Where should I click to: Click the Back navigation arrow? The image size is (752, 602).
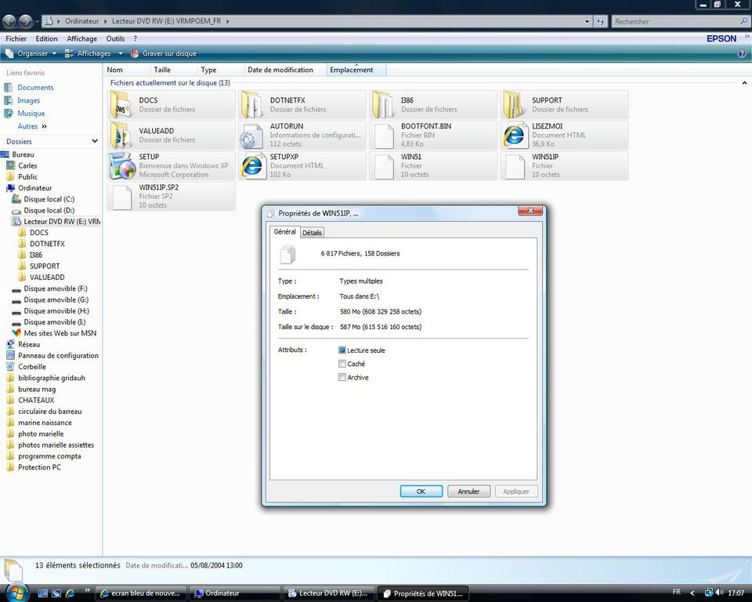point(9,21)
